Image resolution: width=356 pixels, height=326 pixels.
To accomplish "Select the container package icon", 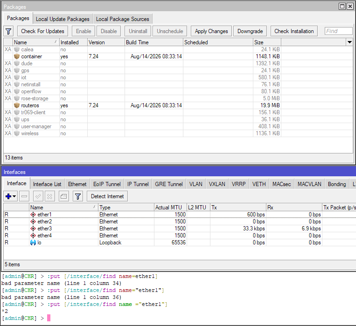I will point(17,56).
